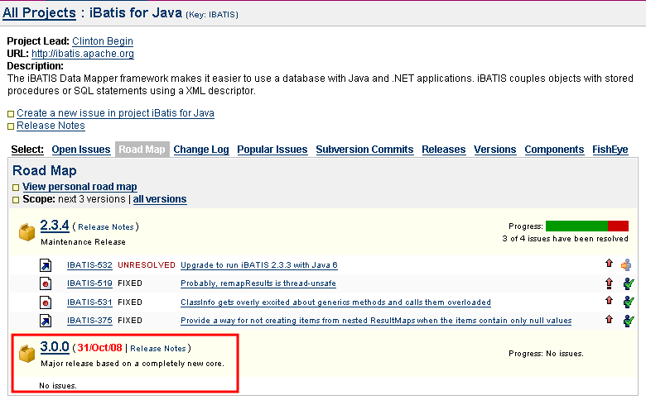Open the nested ResultMaps null values issue
The height and width of the screenshot is (400, 646).
point(376,320)
